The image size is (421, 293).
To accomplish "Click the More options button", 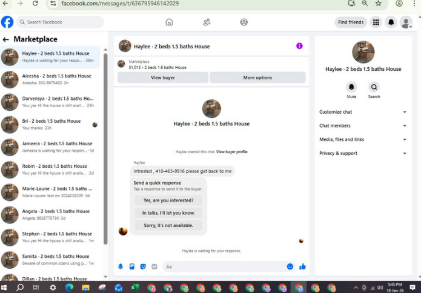I will click(257, 77).
